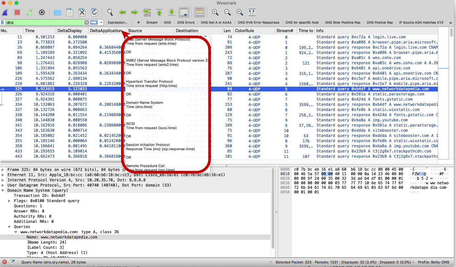Sort by the Info column header
This screenshot has width=456, height=267.
tap(376, 30)
